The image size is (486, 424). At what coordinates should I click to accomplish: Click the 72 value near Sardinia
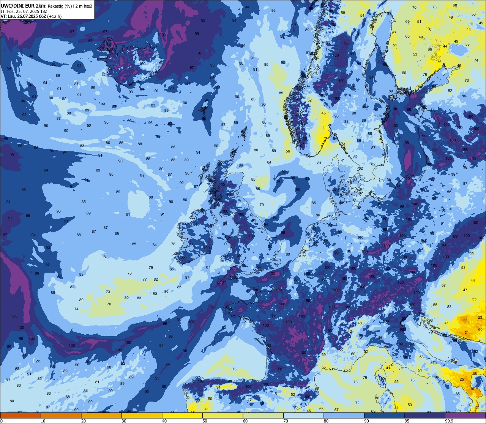(x=357, y=403)
